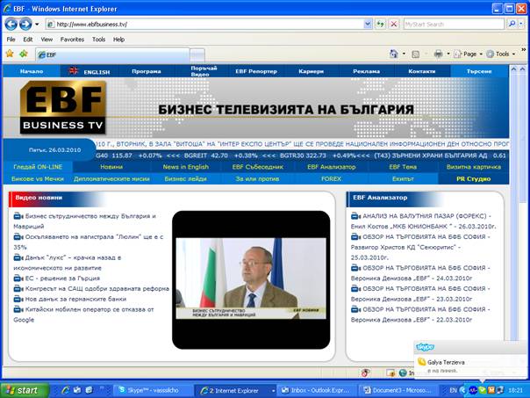The image size is (530, 398).
Task: Open the Favorites menu
Action: [x=72, y=40]
